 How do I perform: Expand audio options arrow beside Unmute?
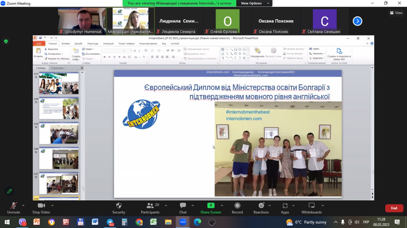coord(23,205)
